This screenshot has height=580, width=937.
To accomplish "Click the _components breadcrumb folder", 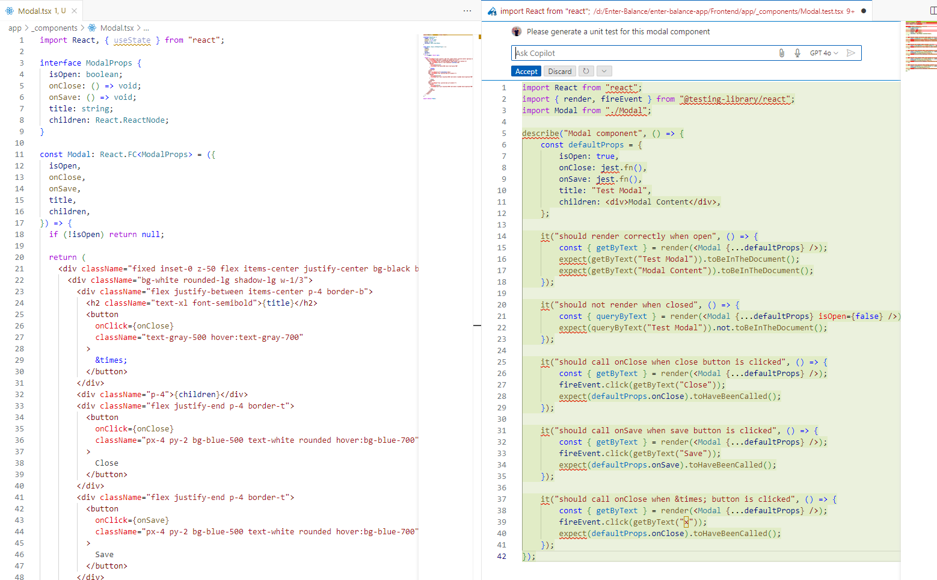I will (x=55, y=28).
